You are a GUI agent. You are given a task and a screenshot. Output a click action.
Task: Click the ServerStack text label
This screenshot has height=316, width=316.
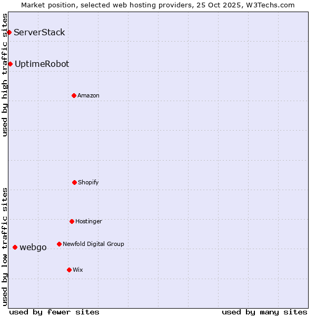[39, 32]
